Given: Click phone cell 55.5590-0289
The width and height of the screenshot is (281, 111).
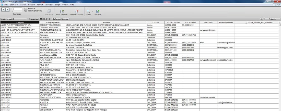Looking at the screenshot, I should 173,25.
